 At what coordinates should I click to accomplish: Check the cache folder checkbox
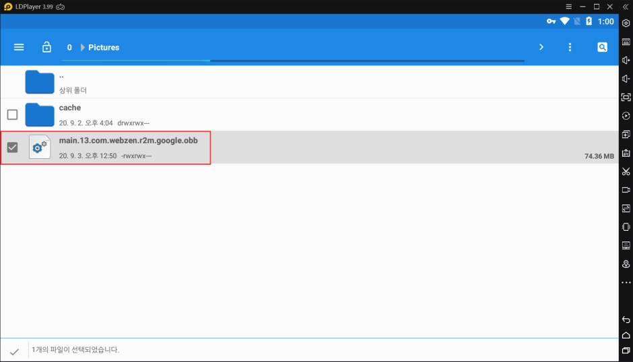tap(12, 114)
